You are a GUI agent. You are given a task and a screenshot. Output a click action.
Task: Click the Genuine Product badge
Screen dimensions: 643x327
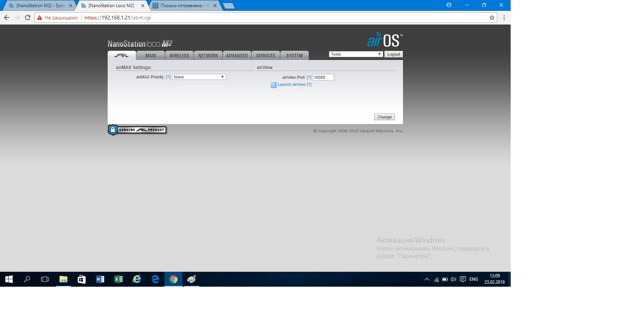tap(137, 130)
